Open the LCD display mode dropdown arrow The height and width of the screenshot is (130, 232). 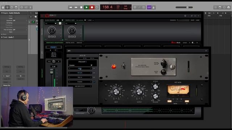tap(130, 7)
